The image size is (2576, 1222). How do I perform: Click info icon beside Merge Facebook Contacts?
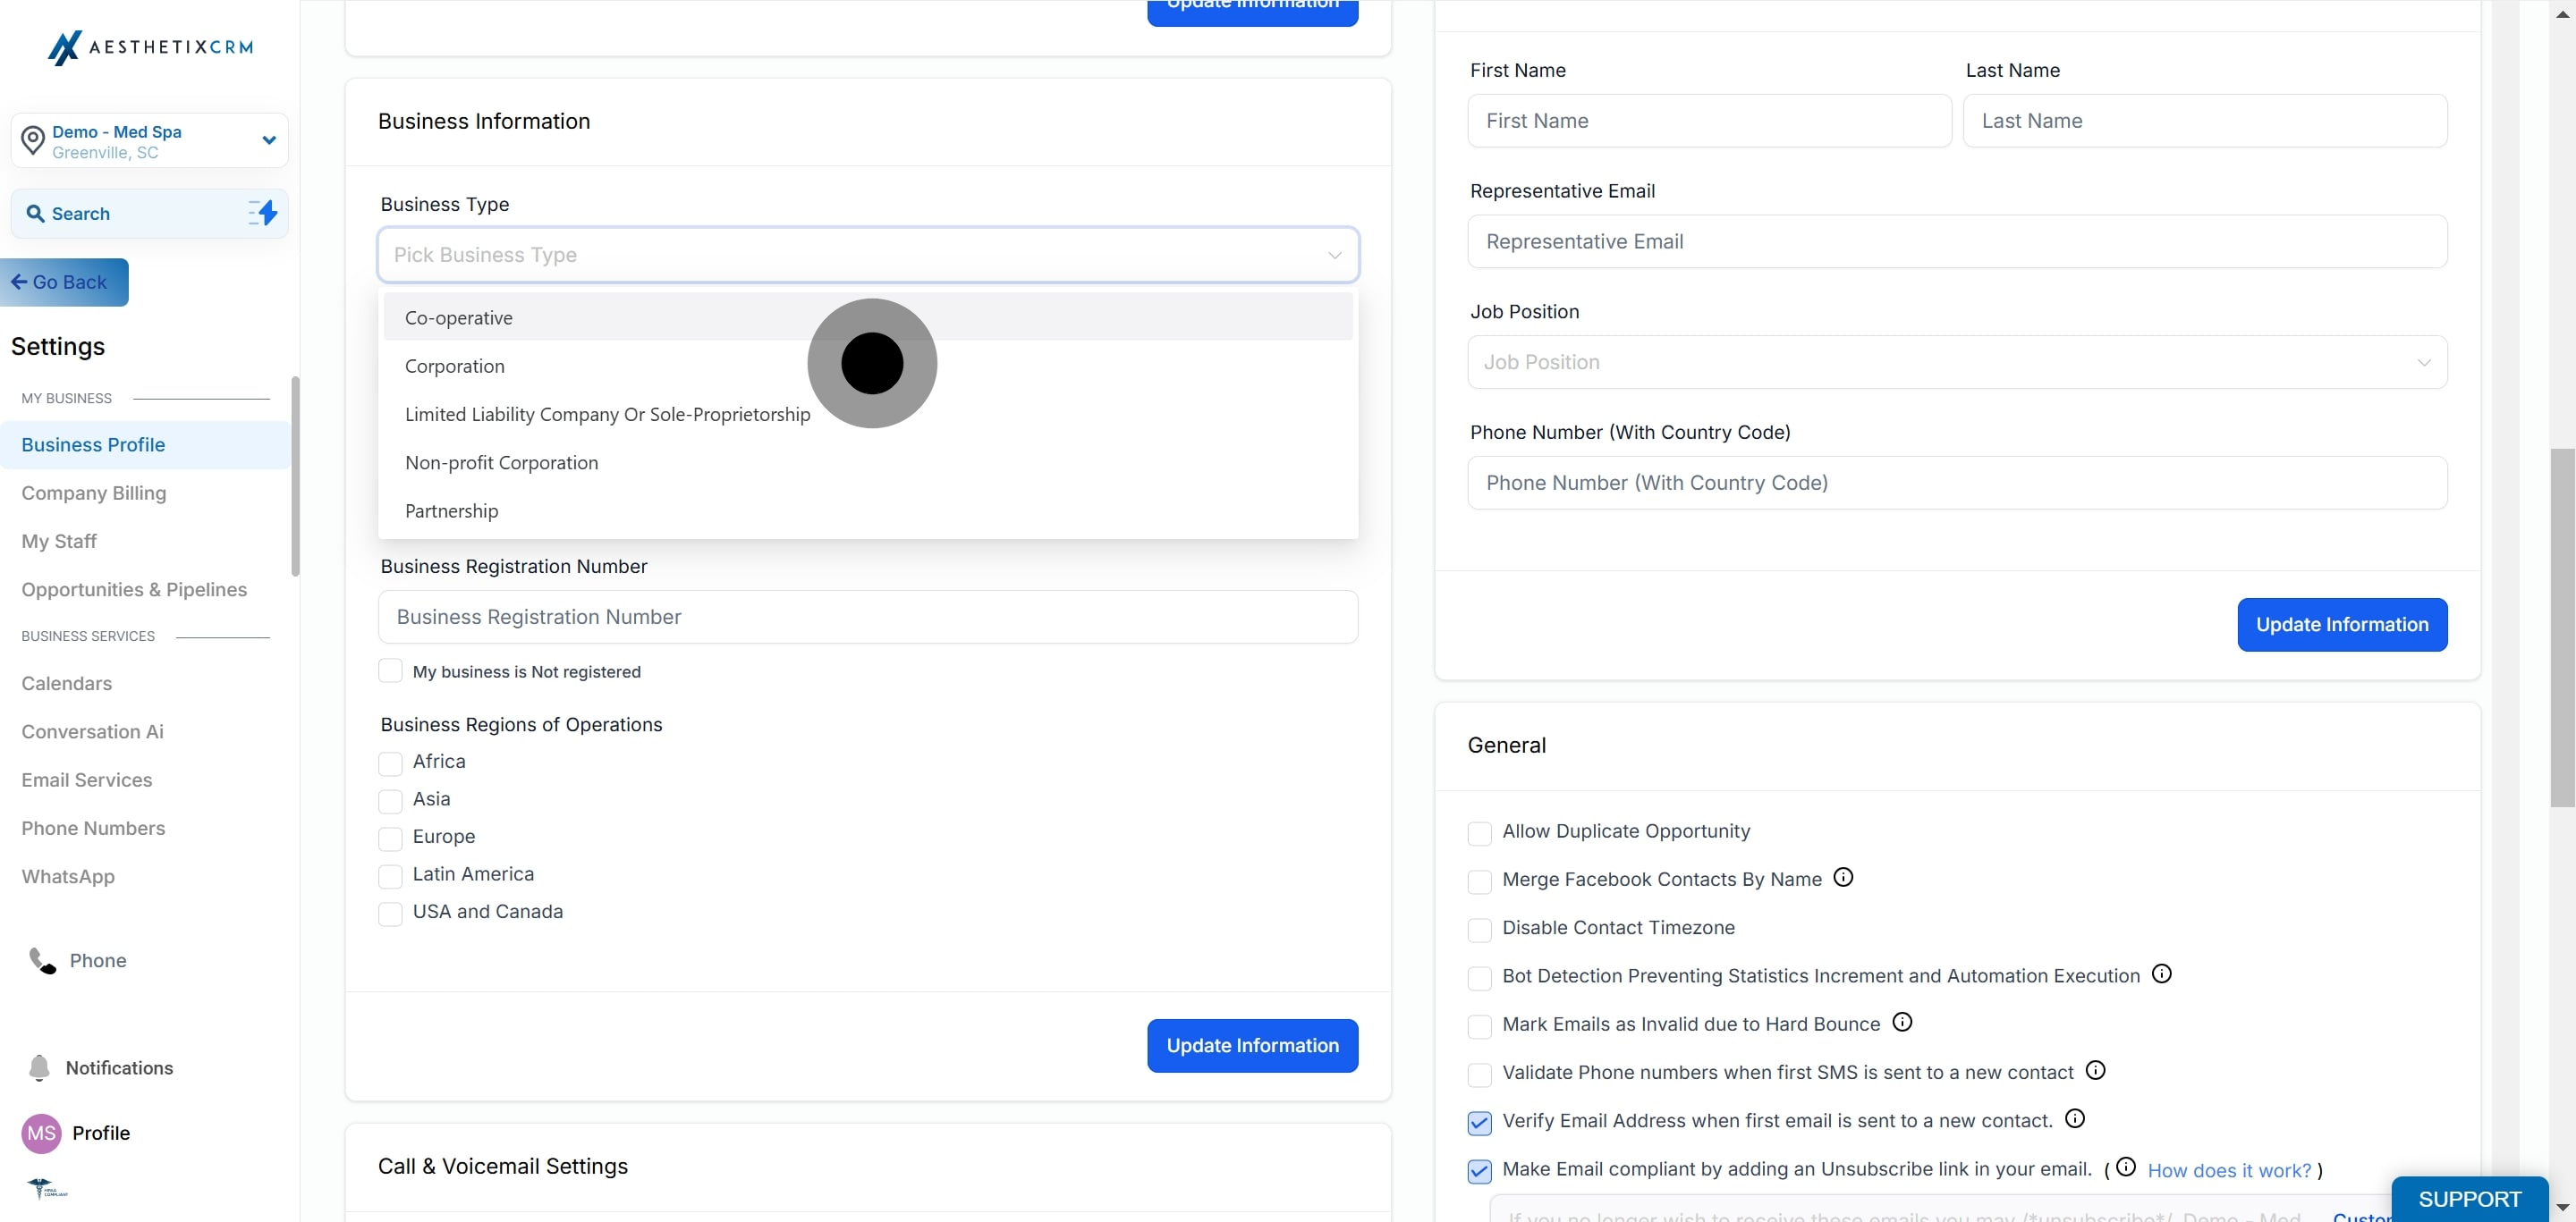pyautogui.click(x=1843, y=877)
